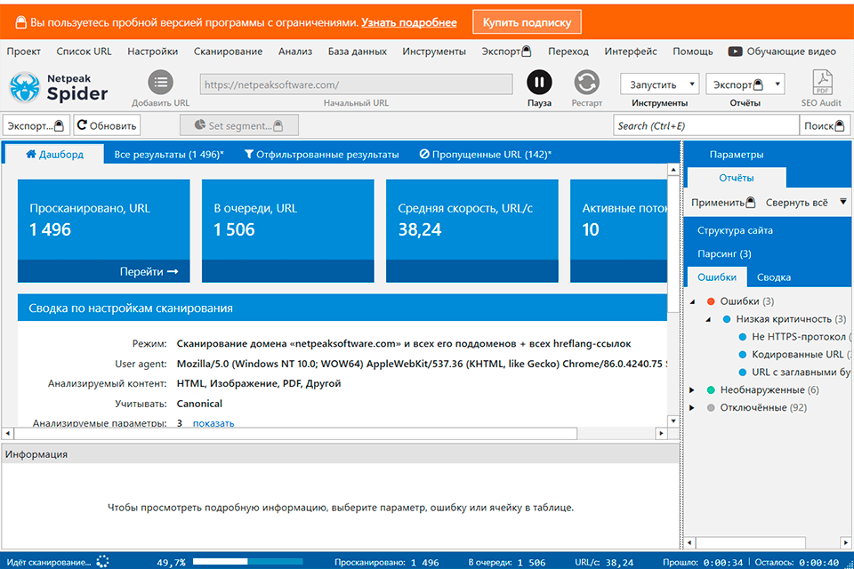Viewport: 854px width, 569px height.
Task: Click the Pause scanning icon
Action: (539, 83)
